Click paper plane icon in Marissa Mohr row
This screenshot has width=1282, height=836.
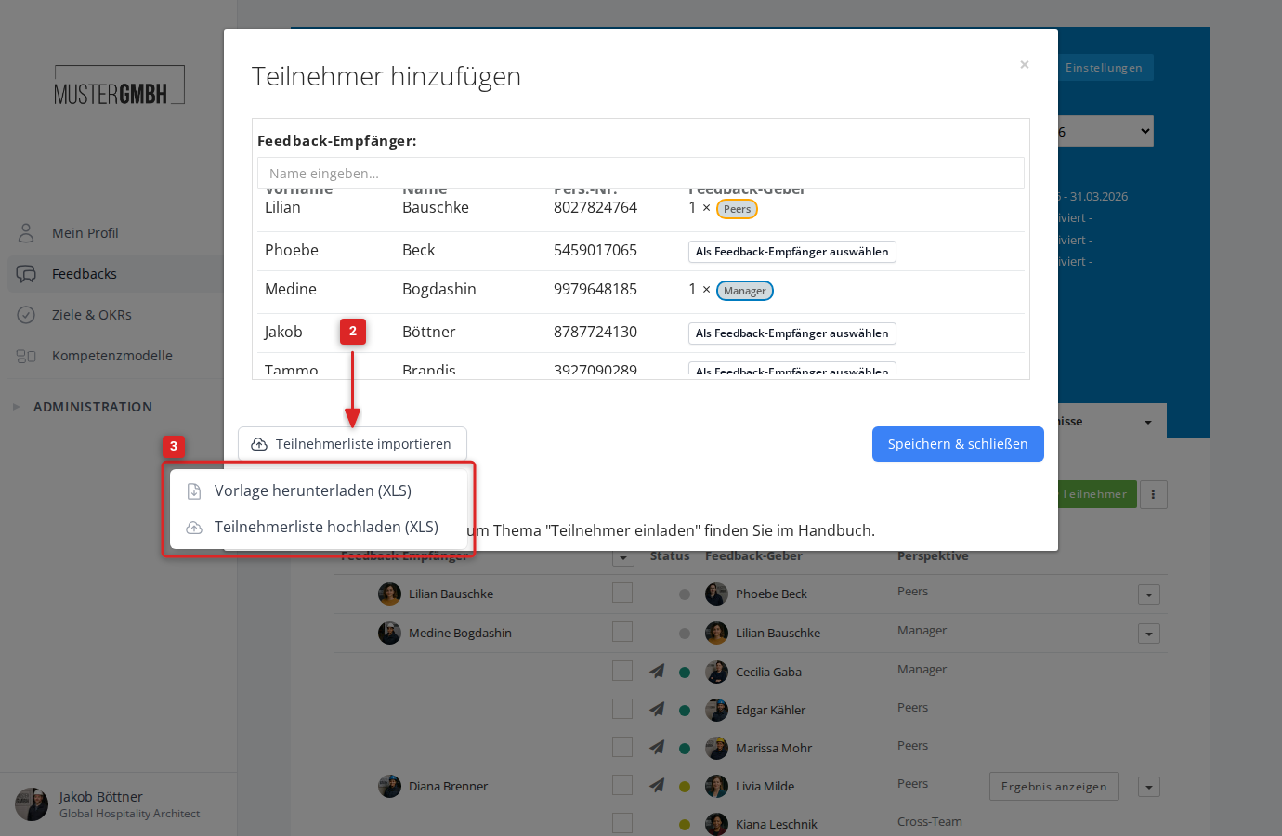(x=657, y=747)
